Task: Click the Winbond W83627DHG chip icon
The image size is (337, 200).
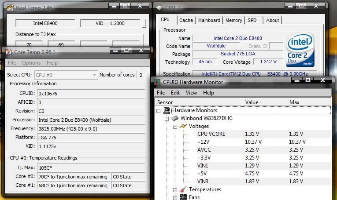Action: click(x=175, y=118)
